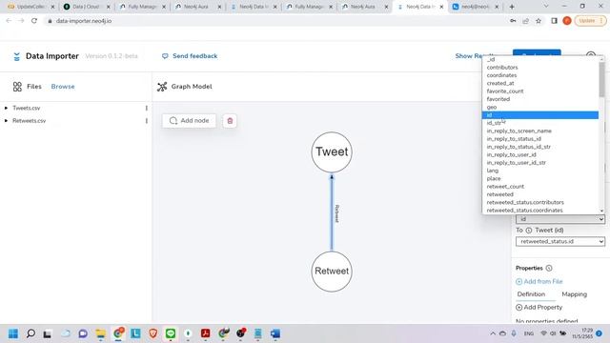Bookmark this page with the star icon
The image size is (610, 343).
point(539,21)
